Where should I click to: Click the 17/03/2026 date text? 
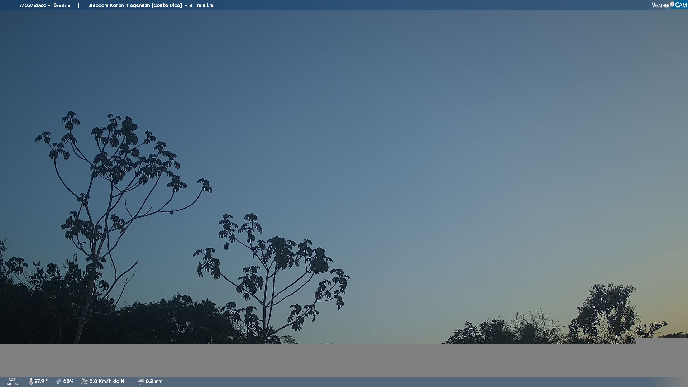click(32, 5)
